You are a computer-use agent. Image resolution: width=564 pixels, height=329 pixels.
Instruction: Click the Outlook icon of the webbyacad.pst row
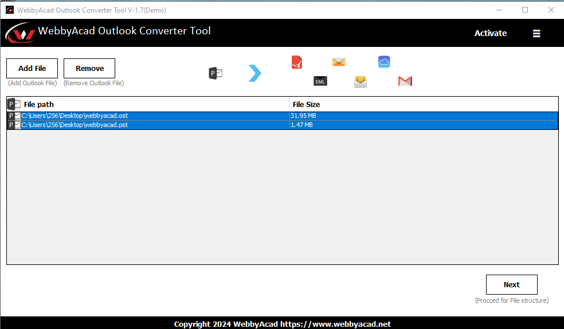coord(14,125)
